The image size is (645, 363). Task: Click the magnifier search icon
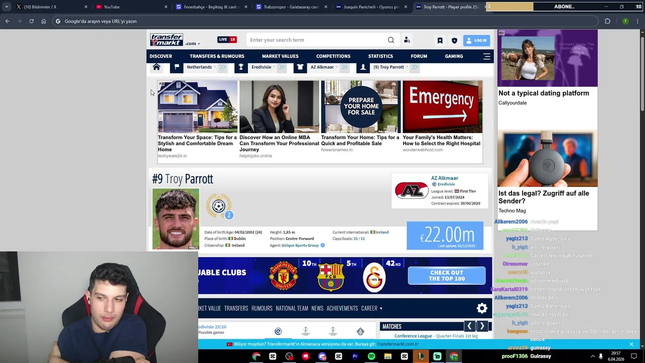391,40
